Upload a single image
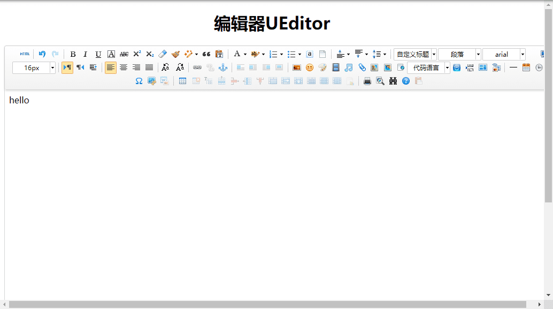This screenshot has height=309, width=553. point(297,67)
